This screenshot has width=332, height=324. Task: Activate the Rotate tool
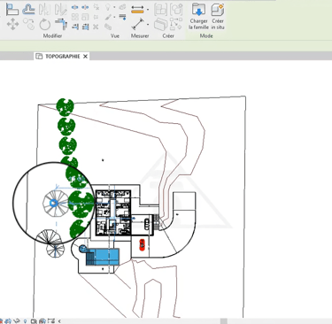(45, 24)
